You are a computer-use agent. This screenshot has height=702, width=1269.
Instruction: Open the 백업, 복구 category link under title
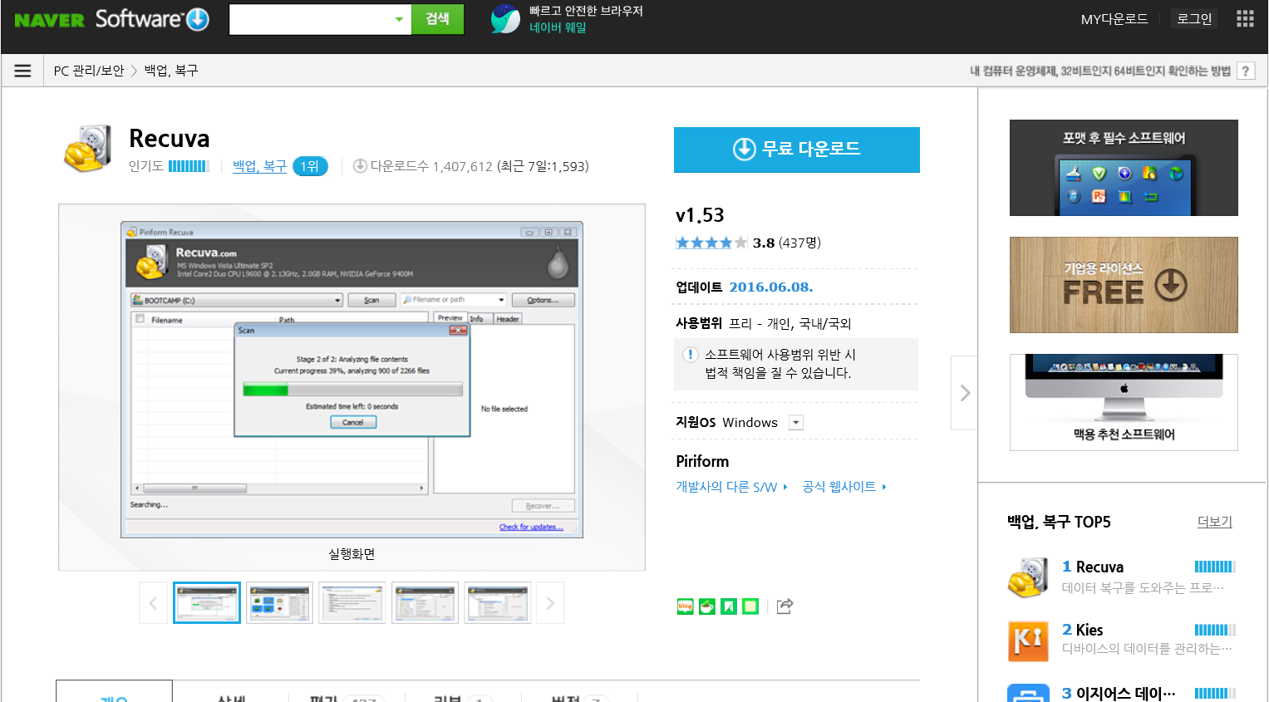(x=259, y=166)
